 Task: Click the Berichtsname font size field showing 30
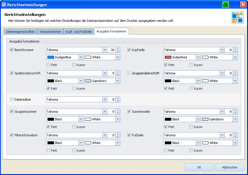tap(111, 50)
